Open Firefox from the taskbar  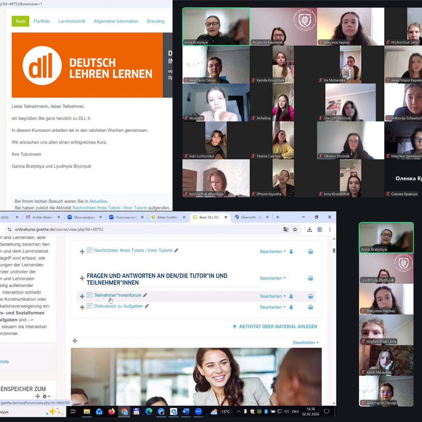[112, 411]
